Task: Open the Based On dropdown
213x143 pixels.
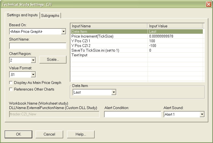Action: (x=64, y=31)
